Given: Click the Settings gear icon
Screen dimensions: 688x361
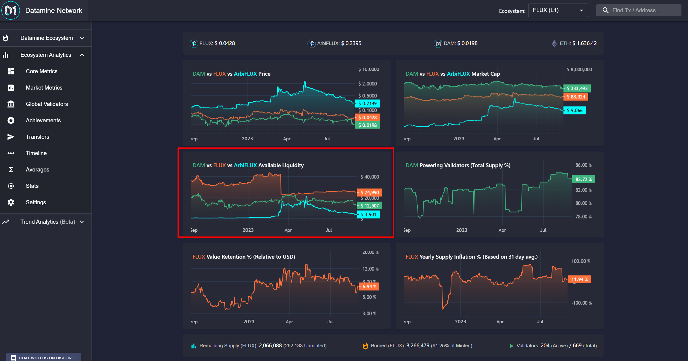Looking at the screenshot, I should point(11,202).
